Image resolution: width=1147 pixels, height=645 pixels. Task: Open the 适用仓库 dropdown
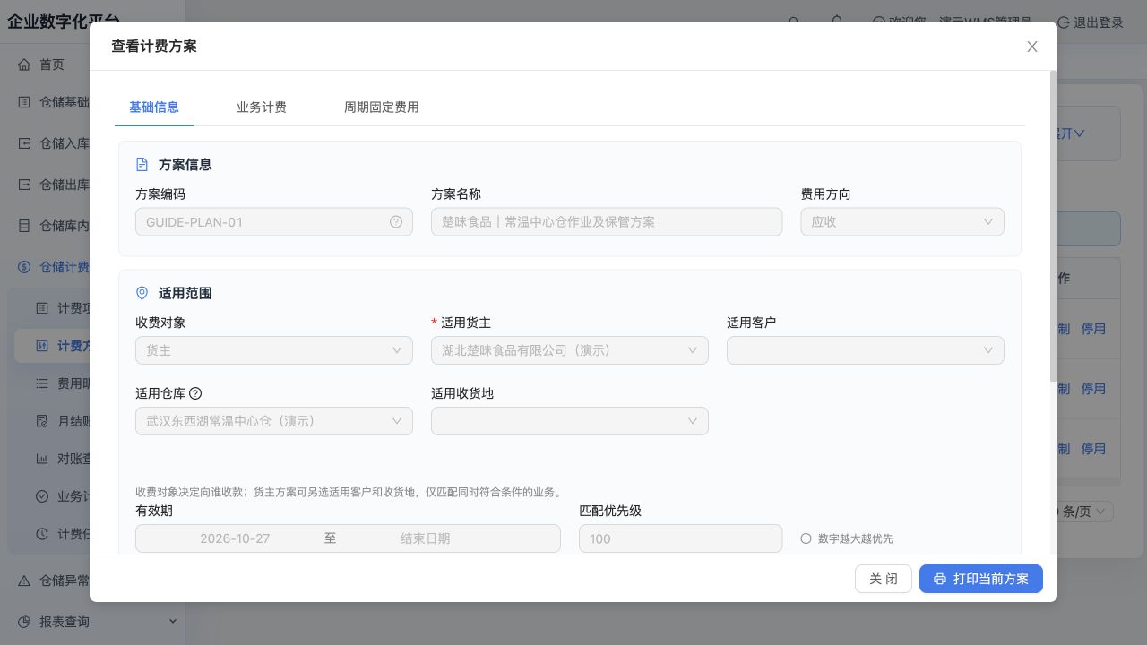pyautogui.click(x=274, y=421)
